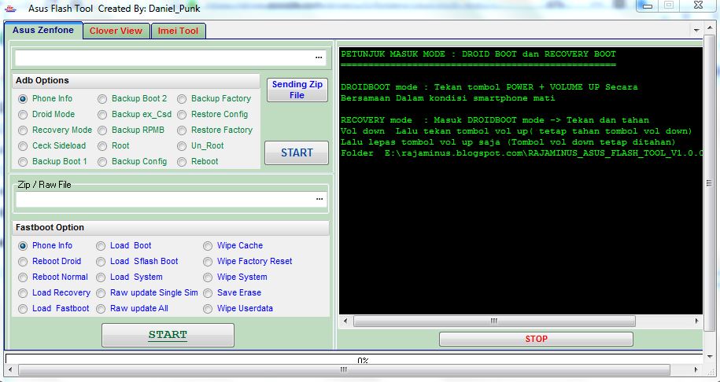The image size is (720, 382).
Task: Select Adb Phone Info radio button
Action: [x=23, y=98]
